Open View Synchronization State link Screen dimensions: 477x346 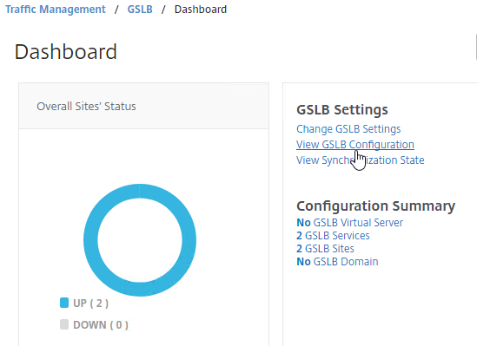361,160
